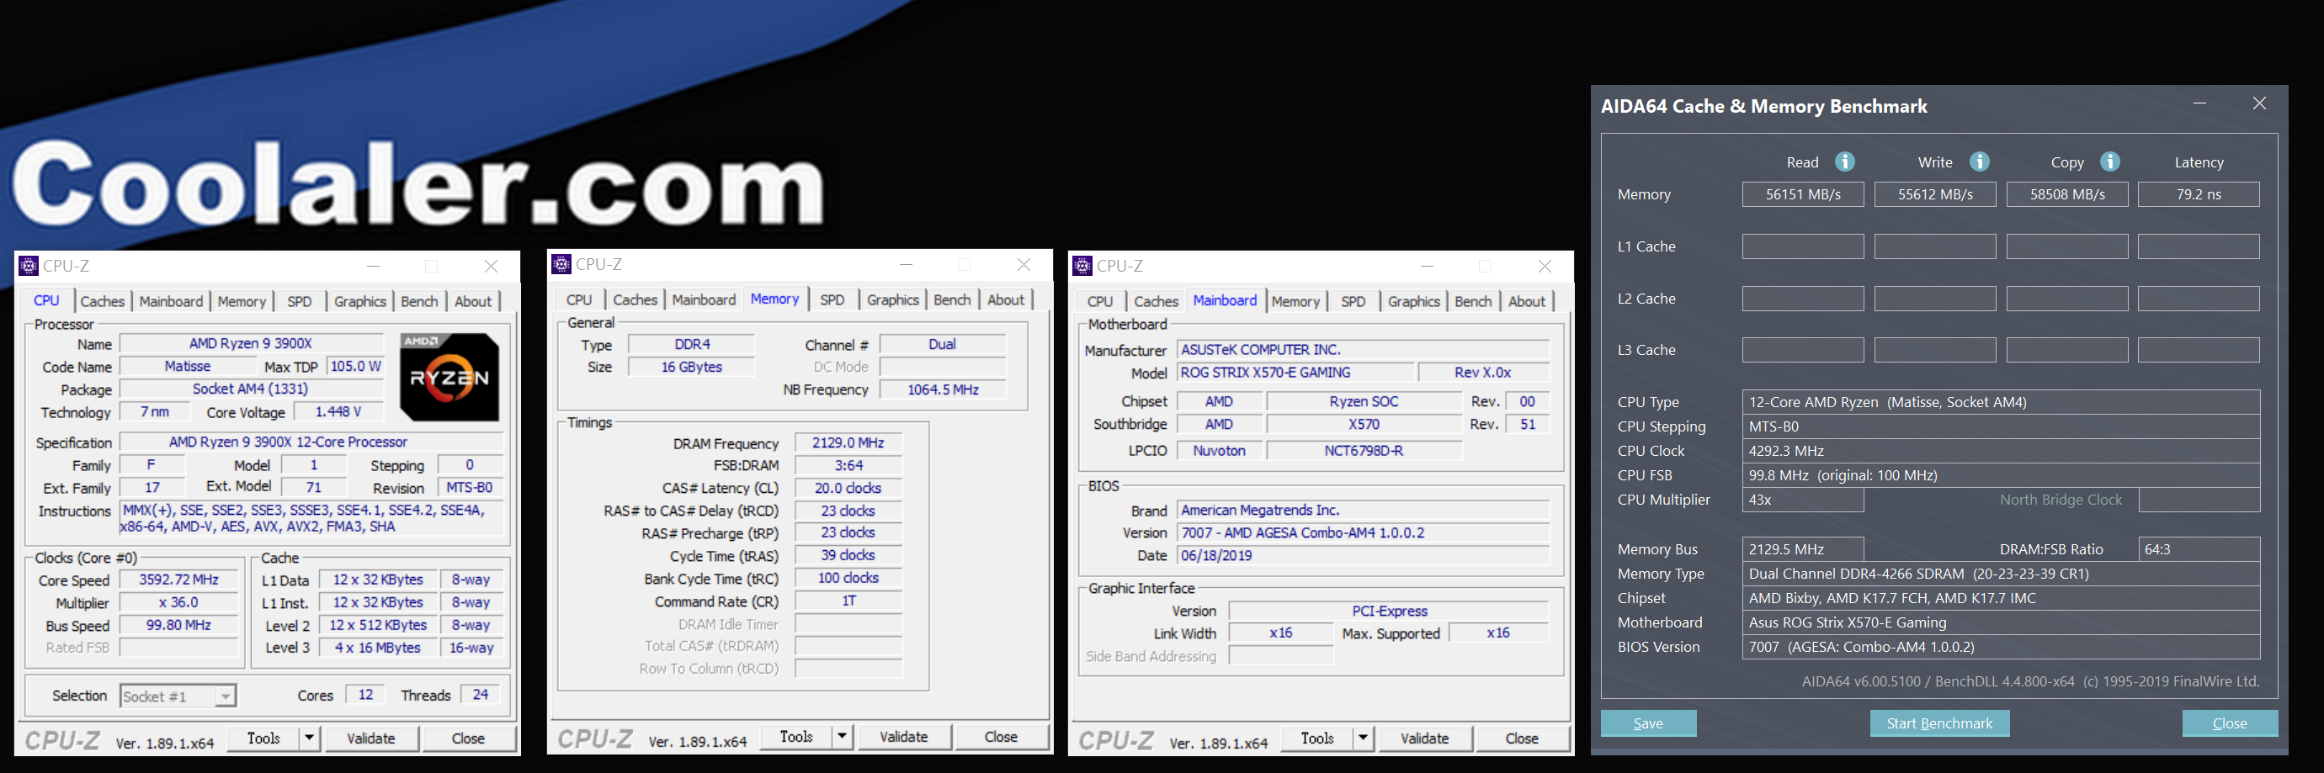Click the Tools button in the first CPU-Z window
2324x773 pixels.
tap(263, 738)
